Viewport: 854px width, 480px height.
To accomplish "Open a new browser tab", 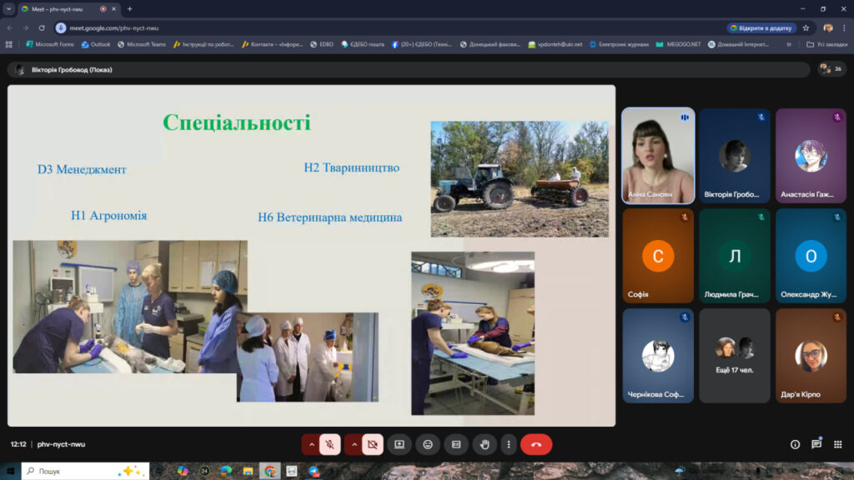I will 129,9.
